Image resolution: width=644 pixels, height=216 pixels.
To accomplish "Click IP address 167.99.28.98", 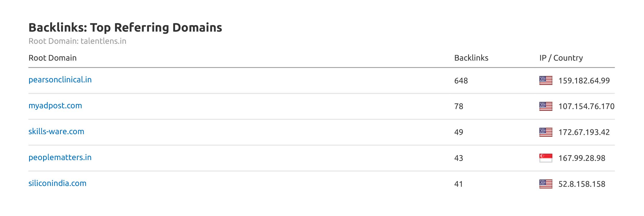I will click(x=582, y=158).
